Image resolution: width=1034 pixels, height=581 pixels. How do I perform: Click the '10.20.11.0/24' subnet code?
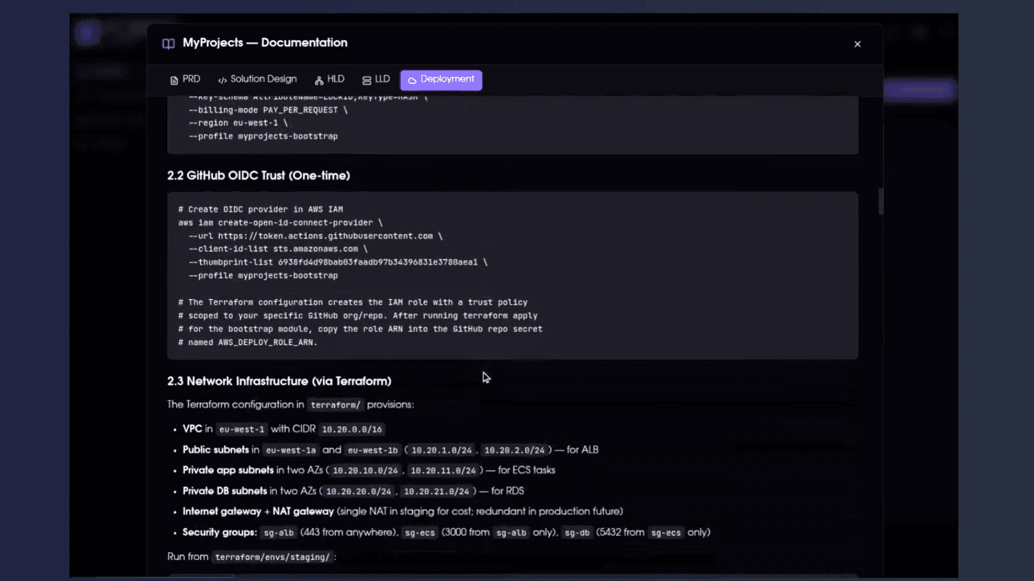click(x=443, y=471)
